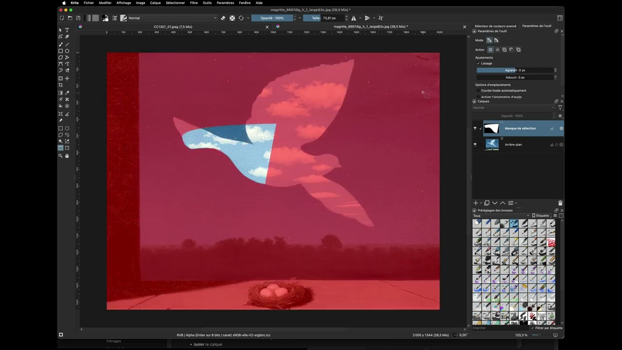The width and height of the screenshot is (622, 350).
Task: Click the Save document icon
Action: click(78, 18)
